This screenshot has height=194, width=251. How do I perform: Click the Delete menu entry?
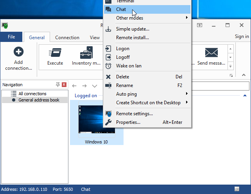coord(147,77)
